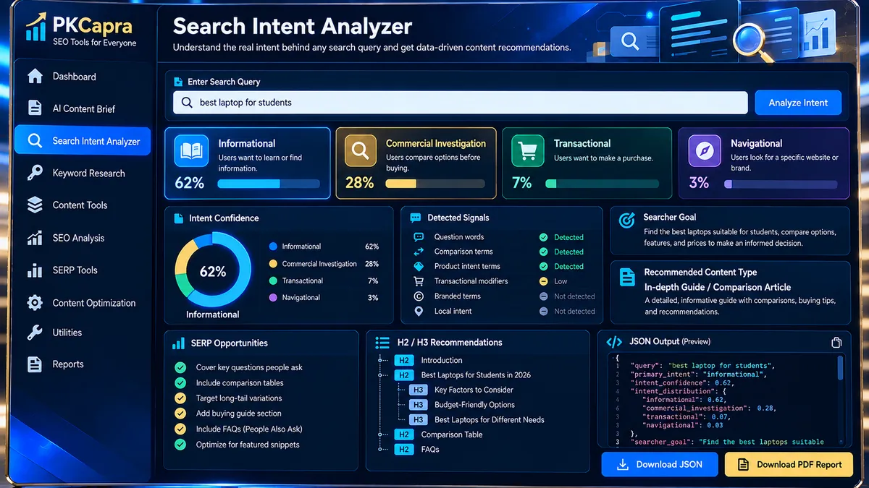Viewport: 869px width, 488px height.
Task: Click the SEO Analysis chart icon
Action: point(35,238)
